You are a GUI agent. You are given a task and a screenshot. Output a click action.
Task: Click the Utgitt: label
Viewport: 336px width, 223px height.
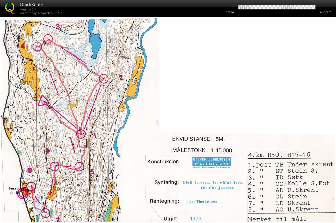tap(171, 219)
